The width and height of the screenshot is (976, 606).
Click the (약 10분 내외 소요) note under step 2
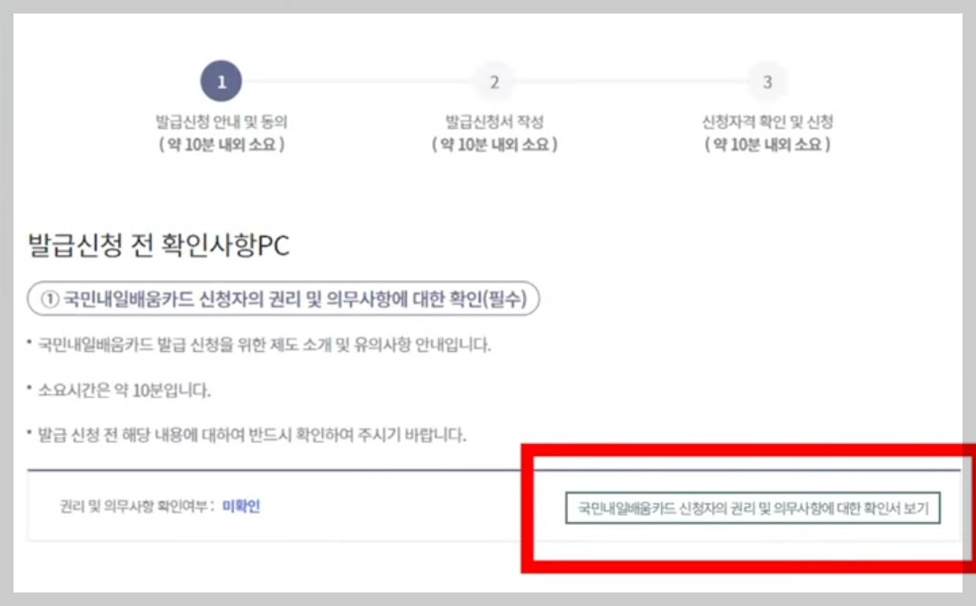(x=495, y=144)
